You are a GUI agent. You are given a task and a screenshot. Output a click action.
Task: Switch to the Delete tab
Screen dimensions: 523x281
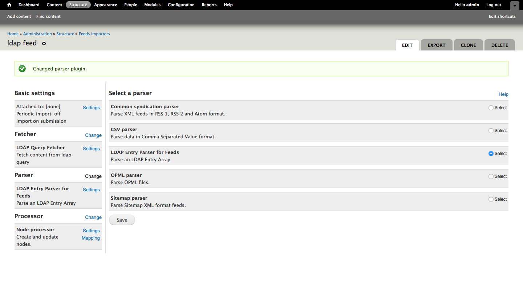pyautogui.click(x=500, y=45)
